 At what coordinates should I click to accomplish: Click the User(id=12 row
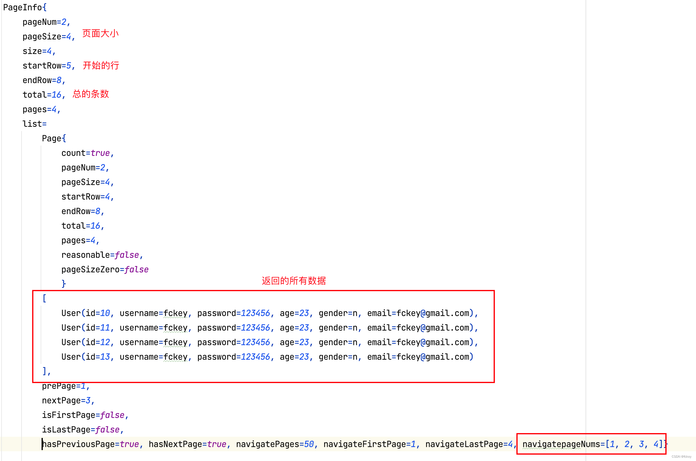(x=270, y=342)
